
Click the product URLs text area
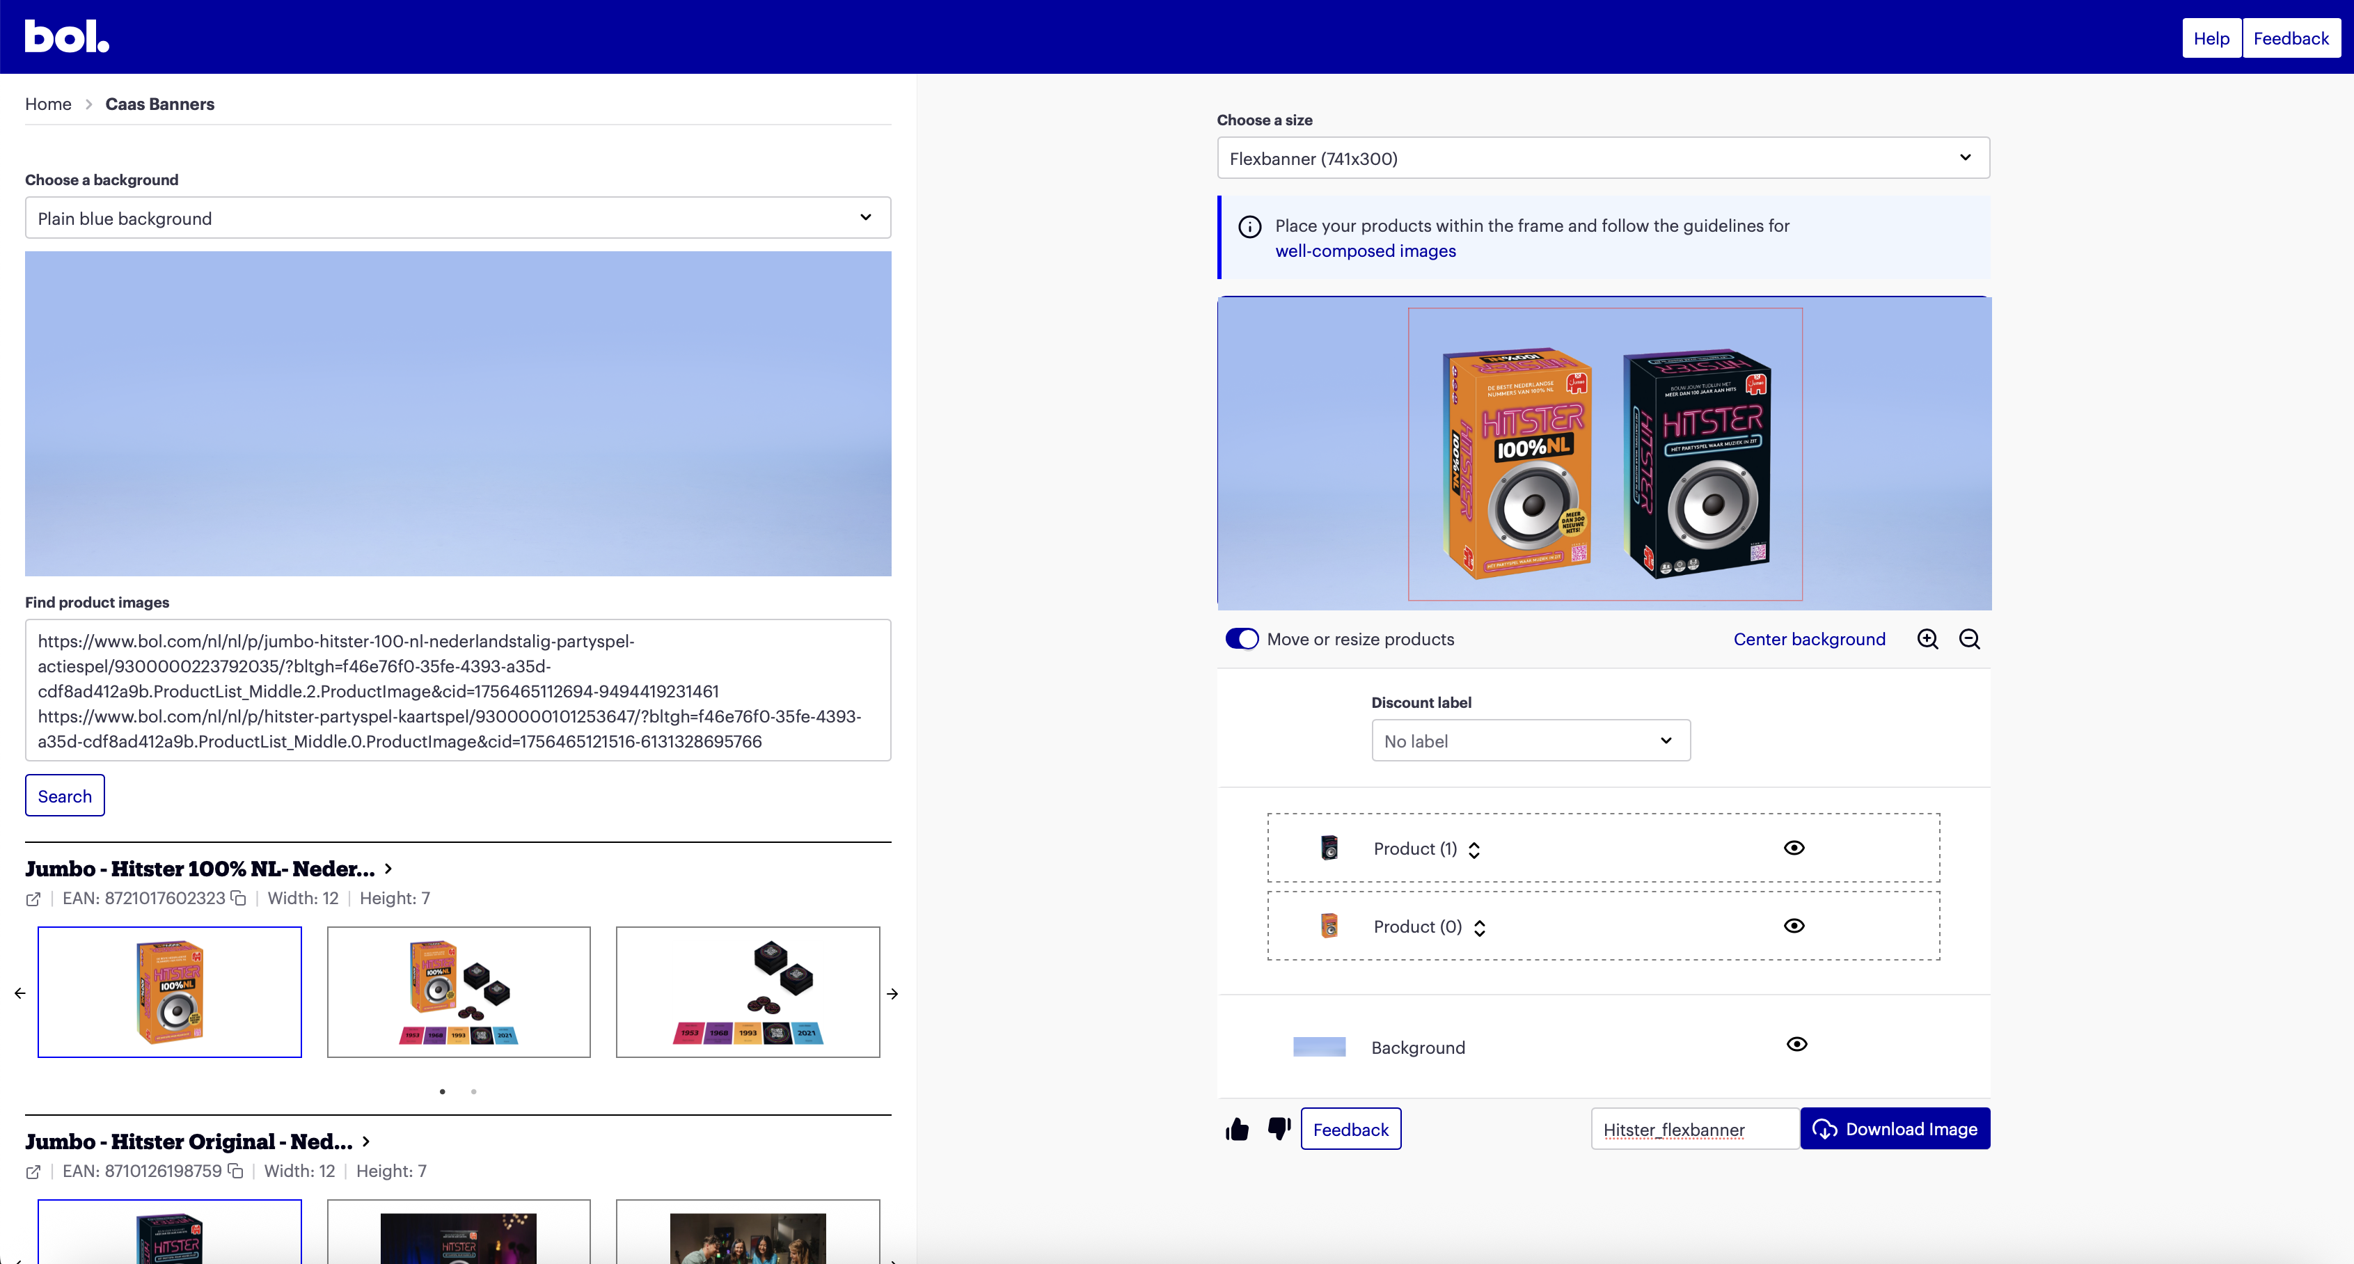click(458, 690)
